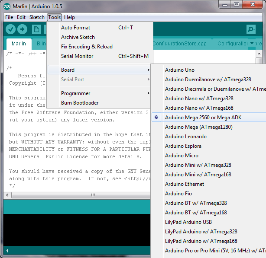The image size is (266, 258).
Task: Select Burn Bootloader menu entry
Action: [99, 103]
